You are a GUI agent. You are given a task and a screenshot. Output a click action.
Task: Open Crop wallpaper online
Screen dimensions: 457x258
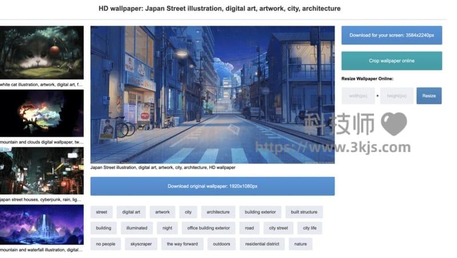click(x=391, y=61)
